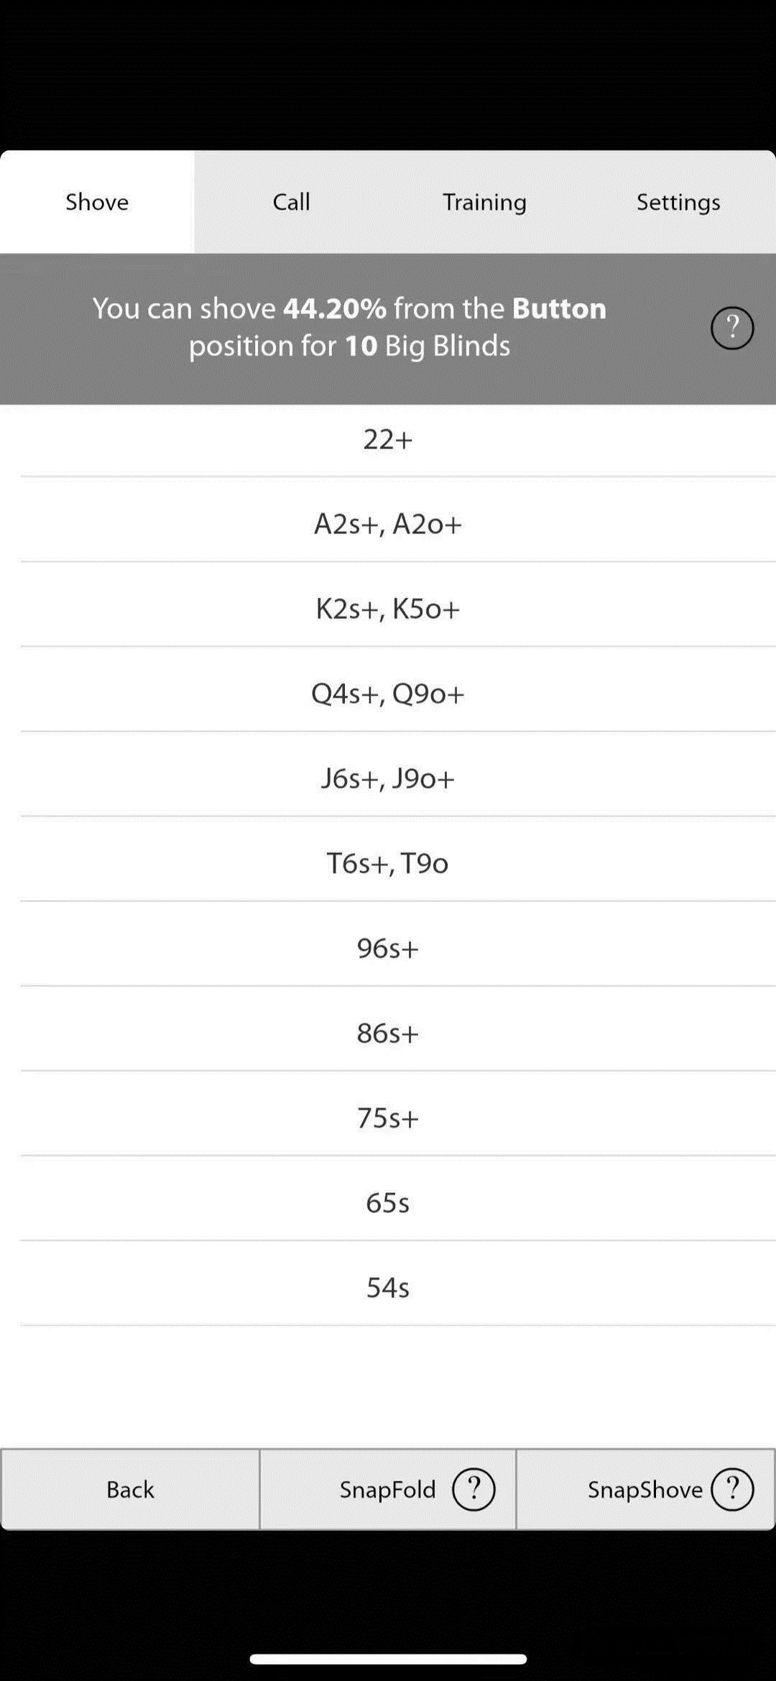Screen dimensions: 776x1681
Task: Go to the Settings tab
Action: tap(678, 202)
